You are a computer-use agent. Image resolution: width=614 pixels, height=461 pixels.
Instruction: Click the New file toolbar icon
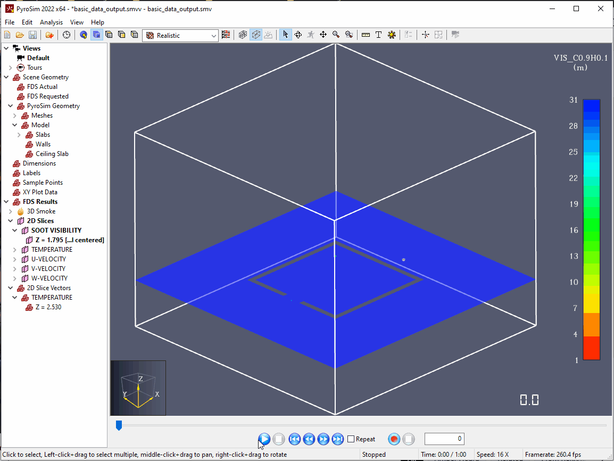point(7,35)
